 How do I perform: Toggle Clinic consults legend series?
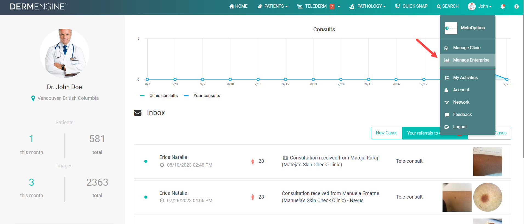point(159,95)
